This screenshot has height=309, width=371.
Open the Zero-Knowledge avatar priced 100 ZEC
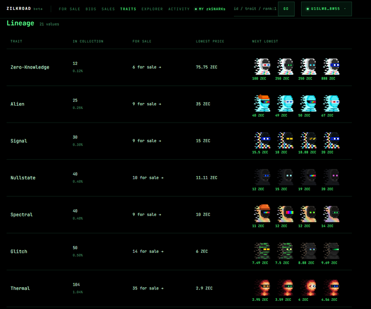[x=262, y=66]
